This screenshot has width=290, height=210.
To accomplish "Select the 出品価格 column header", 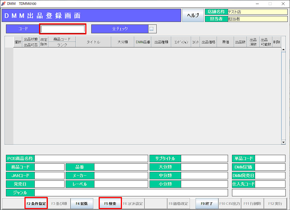I will (208, 42).
